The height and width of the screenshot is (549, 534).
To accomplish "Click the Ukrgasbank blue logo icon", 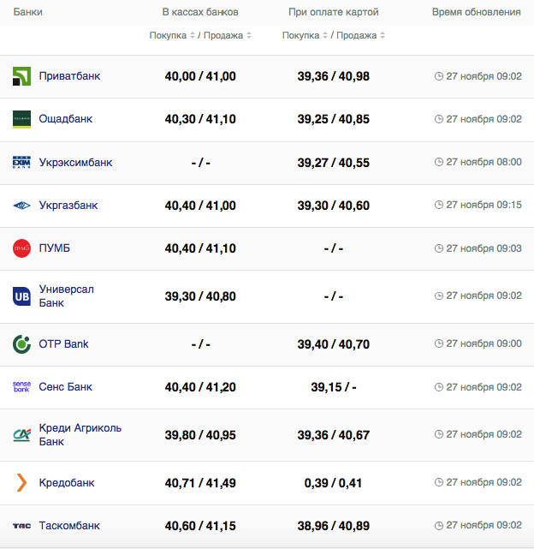I will tap(21, 206).
